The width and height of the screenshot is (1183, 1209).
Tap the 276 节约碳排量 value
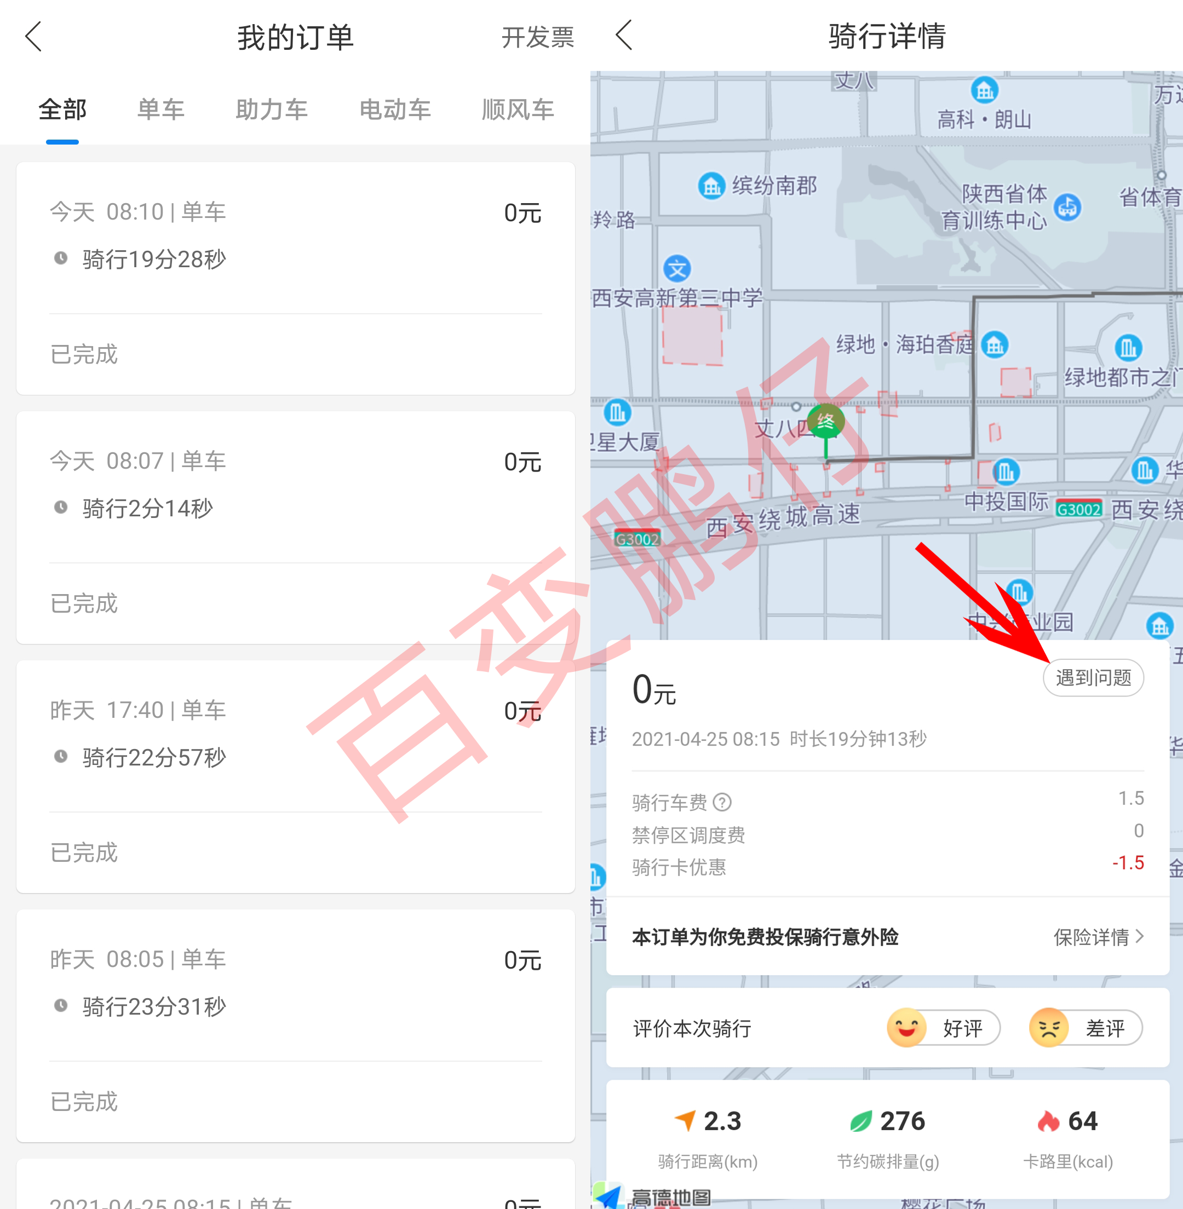pyautogui.click(x=903, y=1121)
